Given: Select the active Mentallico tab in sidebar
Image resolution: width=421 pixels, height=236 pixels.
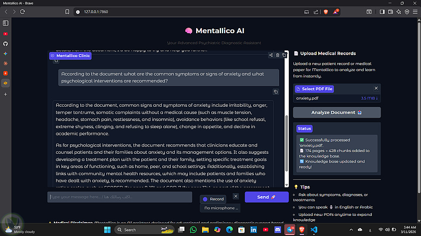Looking at the screenshot, I should pos(5,83).
